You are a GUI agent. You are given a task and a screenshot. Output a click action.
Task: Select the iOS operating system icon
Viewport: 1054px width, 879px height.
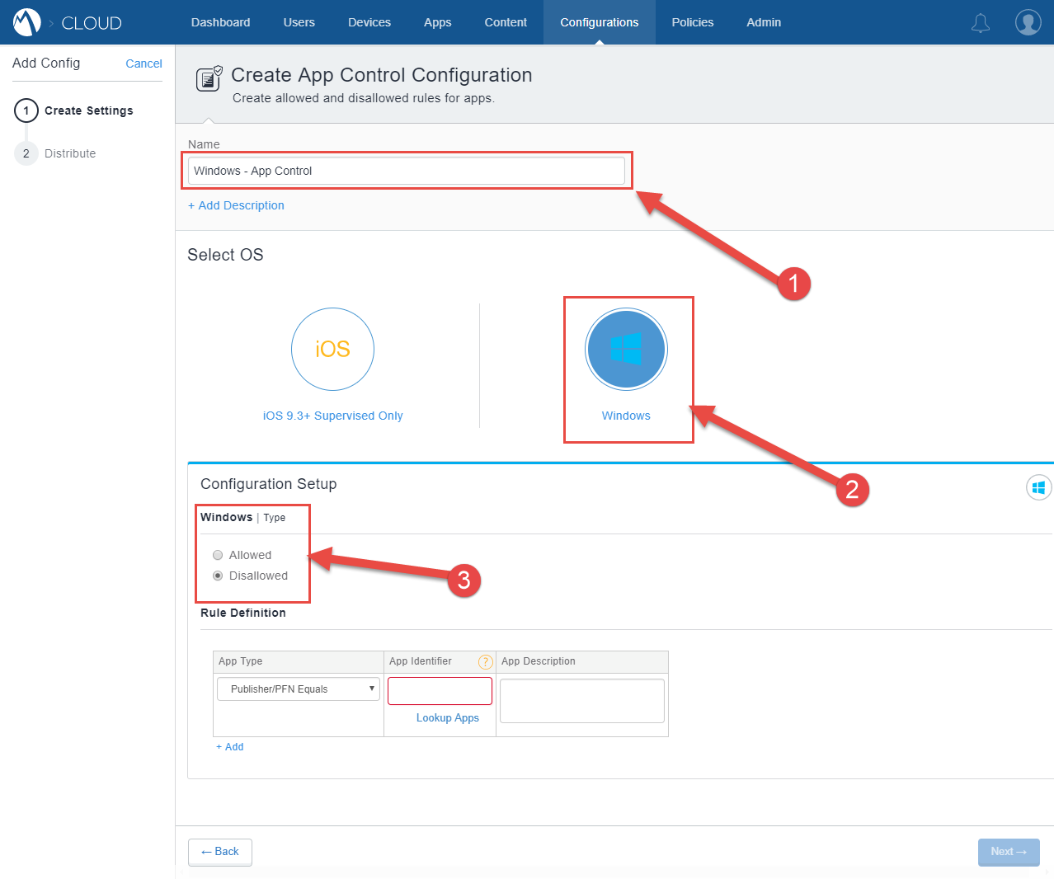pos(332,350)
